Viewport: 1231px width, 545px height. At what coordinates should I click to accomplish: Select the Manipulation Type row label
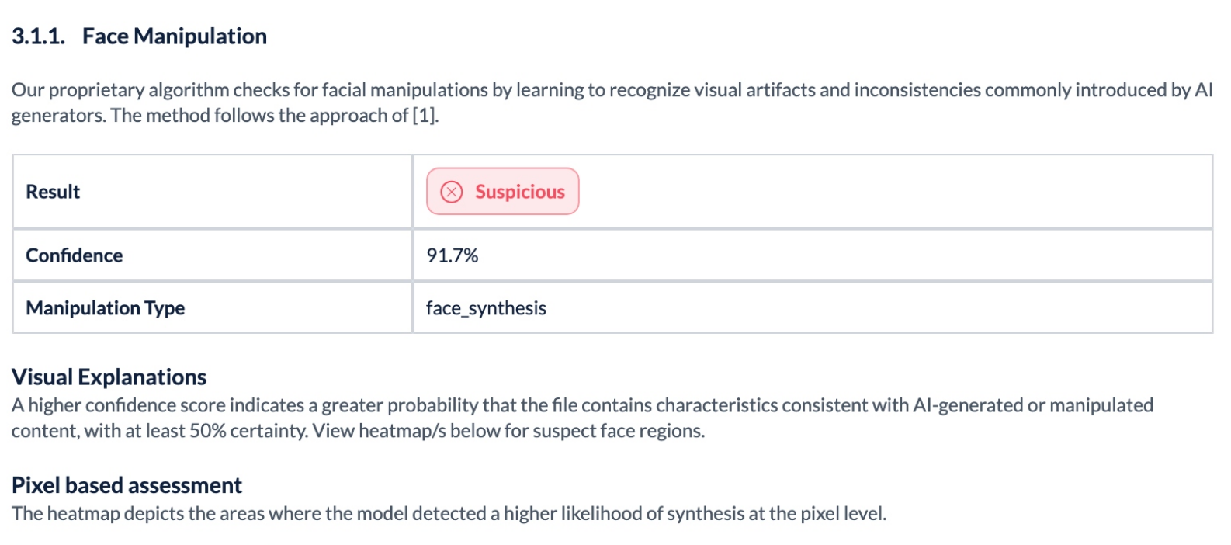(106, 308)
